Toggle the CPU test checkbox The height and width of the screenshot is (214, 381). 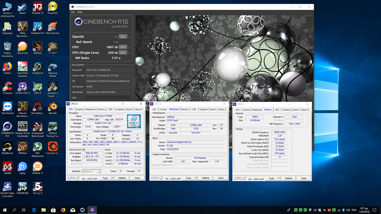click(129, 47)
